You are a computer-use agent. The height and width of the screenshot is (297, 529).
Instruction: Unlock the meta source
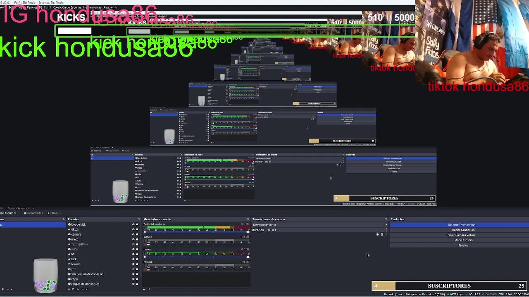(137, 239)
